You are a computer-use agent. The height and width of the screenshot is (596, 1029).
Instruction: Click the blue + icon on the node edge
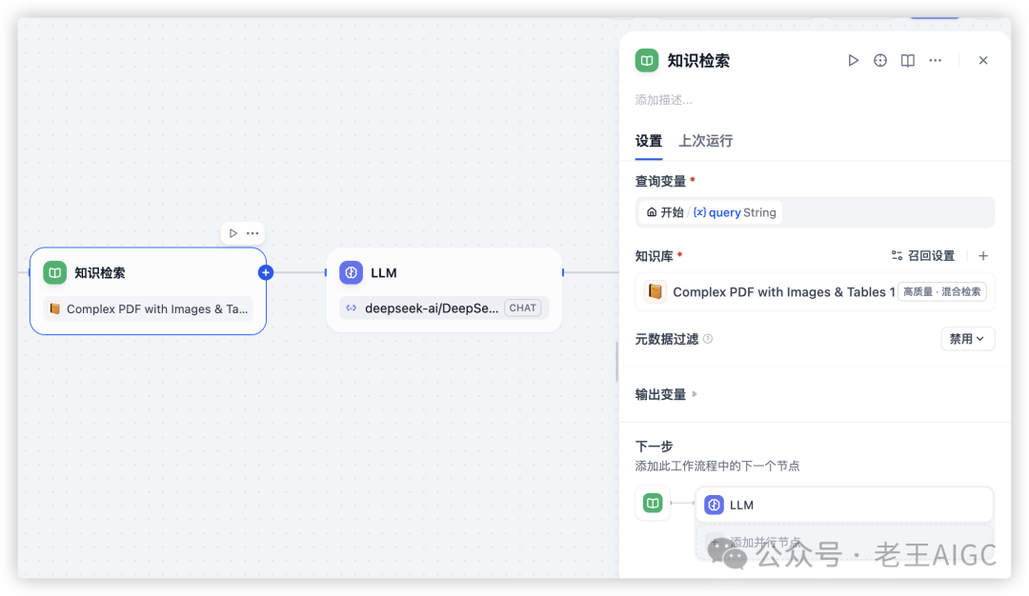266,272
